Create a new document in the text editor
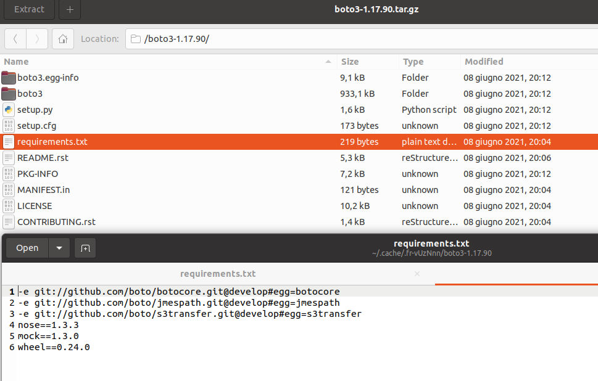 click(x=85, y=248)
